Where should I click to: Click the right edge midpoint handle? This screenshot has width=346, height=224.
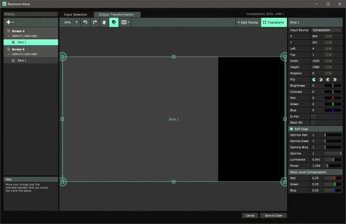(x=285, y=119)
